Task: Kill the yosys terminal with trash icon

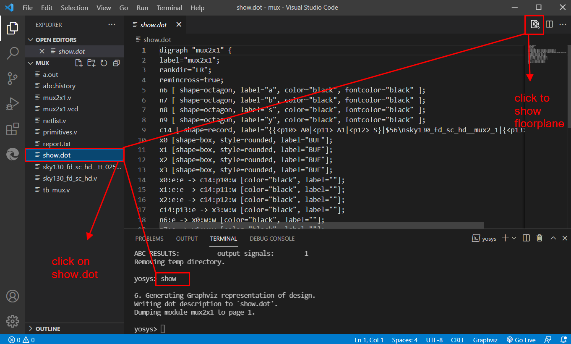Action: click(540, 238)
